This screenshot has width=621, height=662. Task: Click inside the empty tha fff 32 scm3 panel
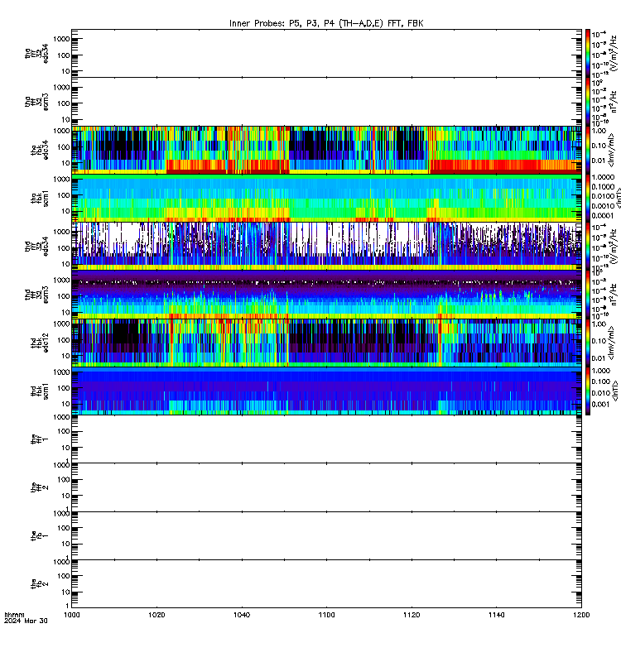pos(326,102)
